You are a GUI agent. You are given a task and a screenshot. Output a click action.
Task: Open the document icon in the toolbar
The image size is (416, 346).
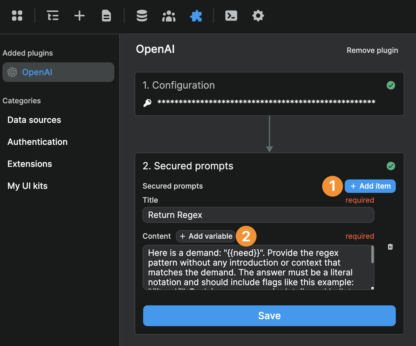[106, 16]
